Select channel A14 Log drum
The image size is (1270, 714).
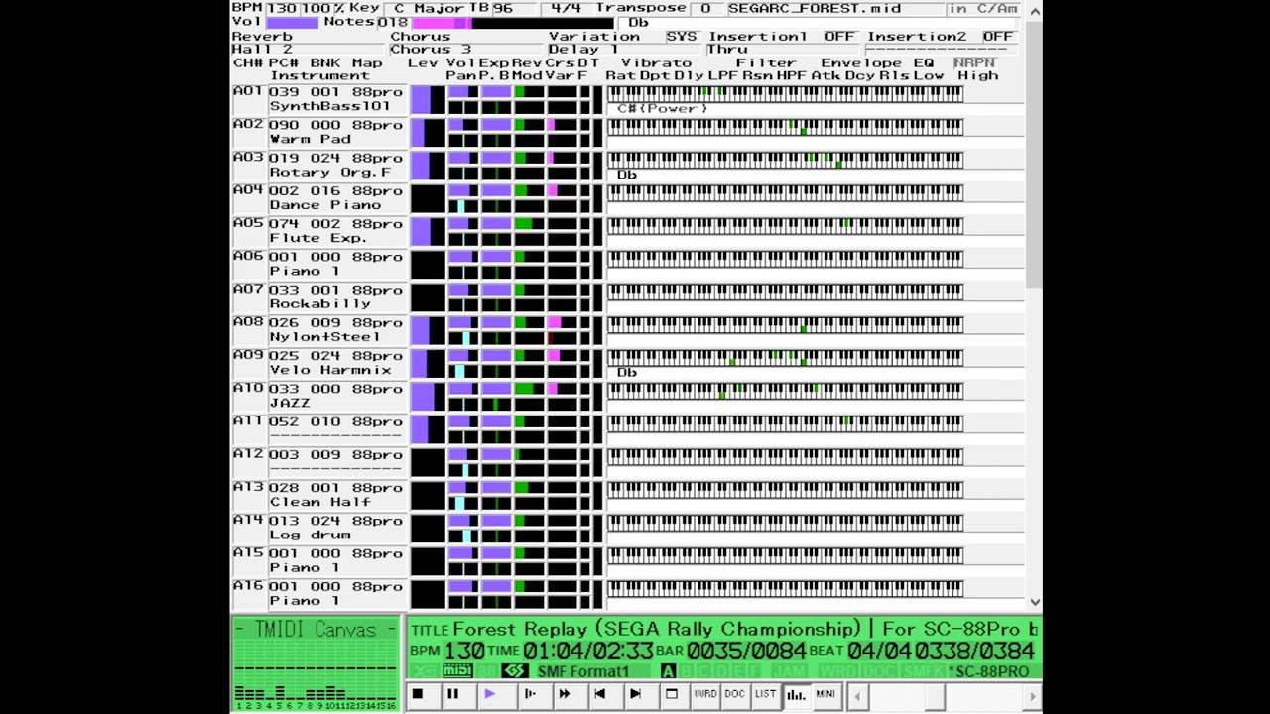click(x=320, y=528)
